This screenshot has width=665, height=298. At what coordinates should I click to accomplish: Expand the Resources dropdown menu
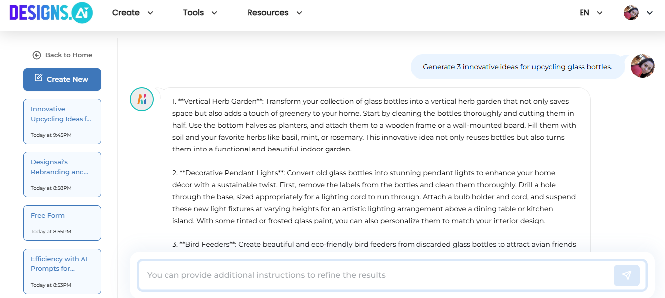274,13
